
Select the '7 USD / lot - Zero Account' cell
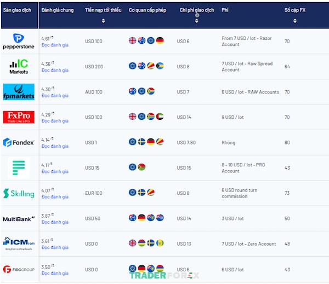tap(248, 244)
